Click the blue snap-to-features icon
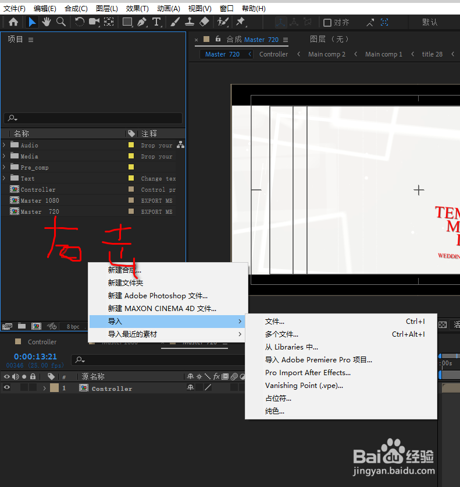This screenshot has height=487, width=460. (384, 22)
